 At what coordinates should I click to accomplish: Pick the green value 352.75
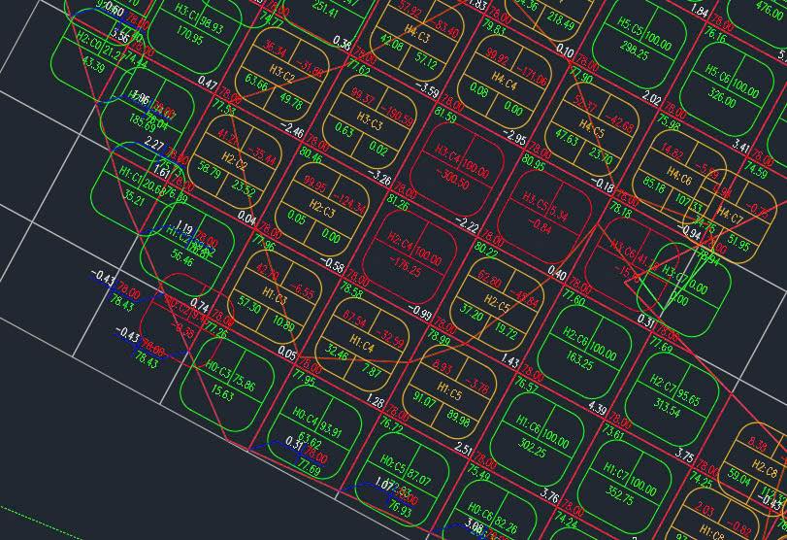coord(621,496)
